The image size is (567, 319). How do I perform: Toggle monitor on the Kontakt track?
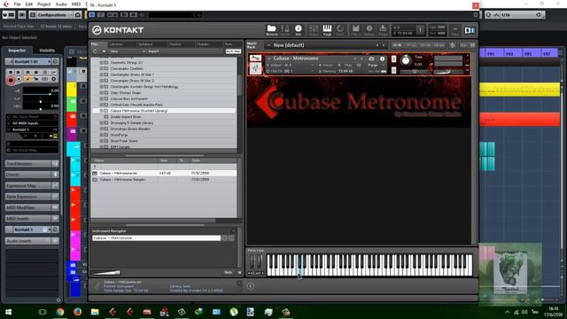click(19, 79)
